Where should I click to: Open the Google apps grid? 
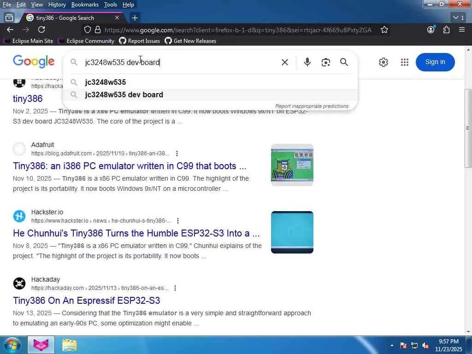pos(405,62)
